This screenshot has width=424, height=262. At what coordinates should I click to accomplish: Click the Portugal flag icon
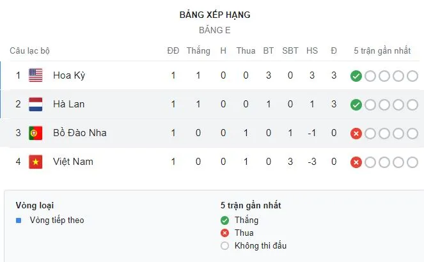[36, 133]
